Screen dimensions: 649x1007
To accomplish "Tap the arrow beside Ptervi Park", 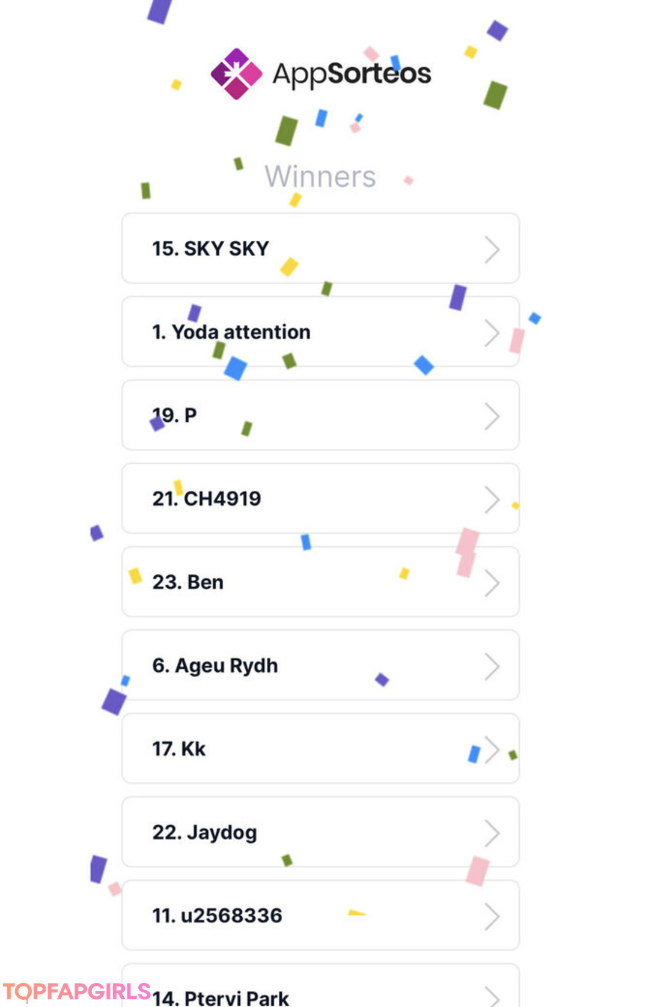I will [492, 997].
